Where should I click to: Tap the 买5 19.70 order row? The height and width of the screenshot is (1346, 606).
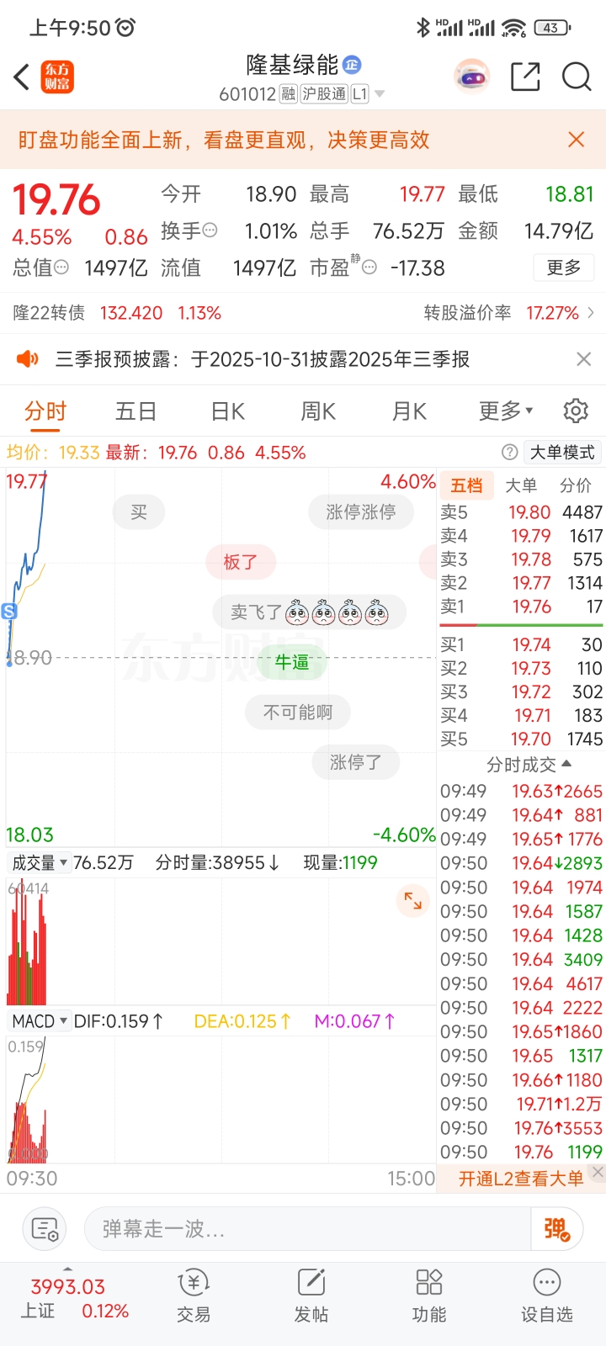coord(521,739)
